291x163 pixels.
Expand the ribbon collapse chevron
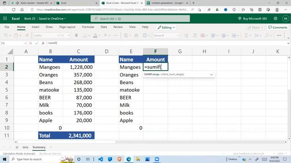point(288,38)
